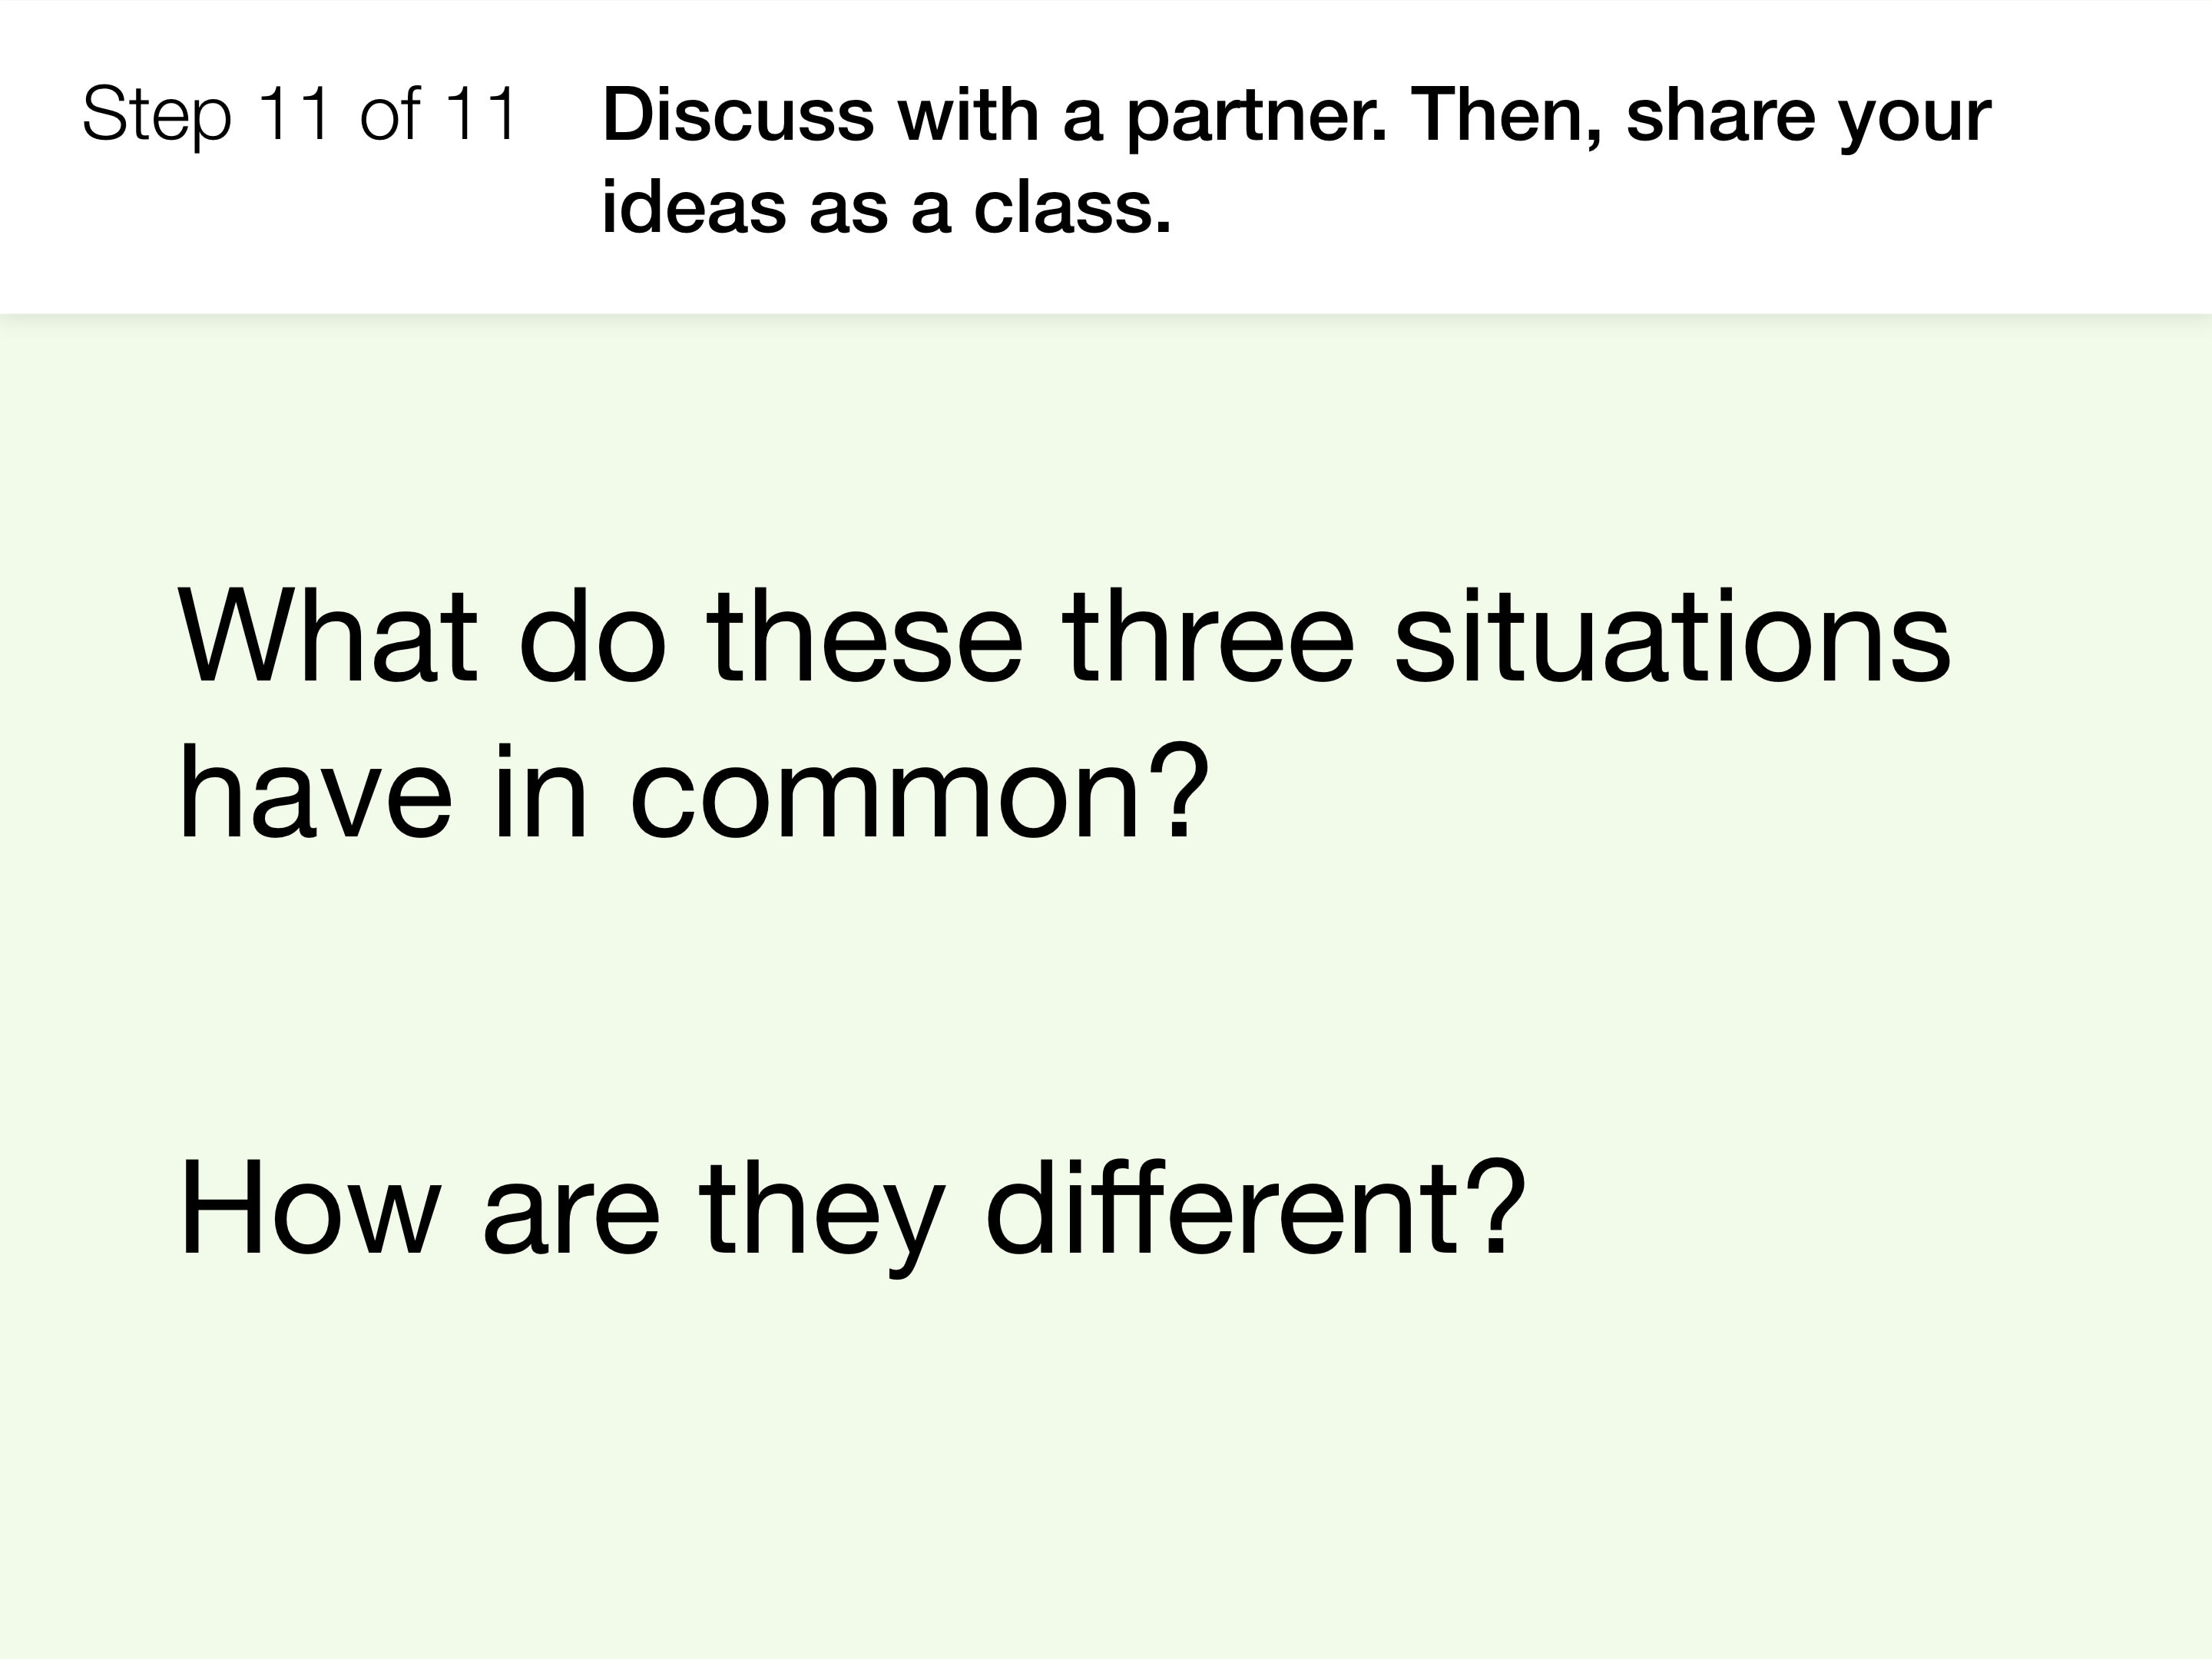2212x1659 pixels.
Task: Click the word 'class.' in the header
Action: (1072, 208)
